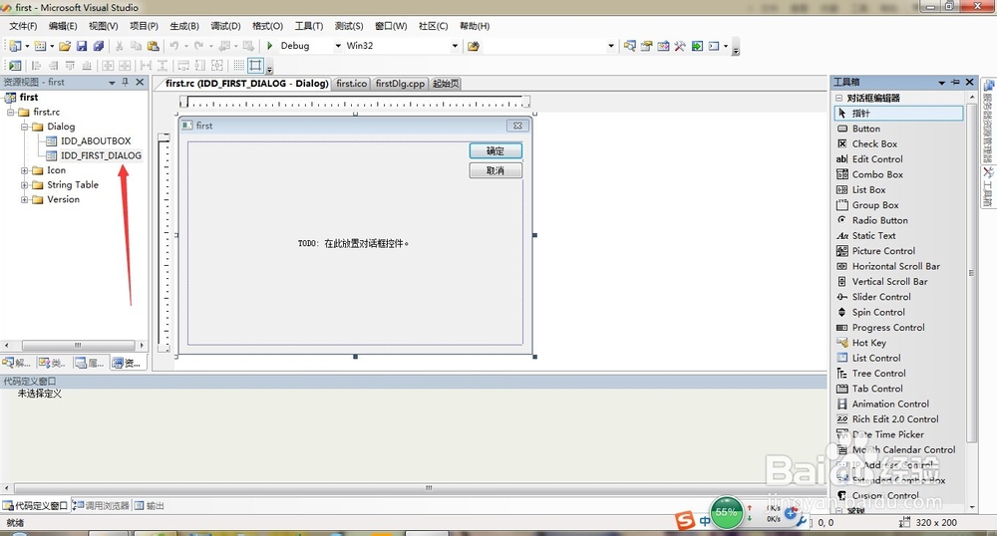Open the 编辑(E) menu
Viewport: 997px width, 536px height.
(62, 26)
